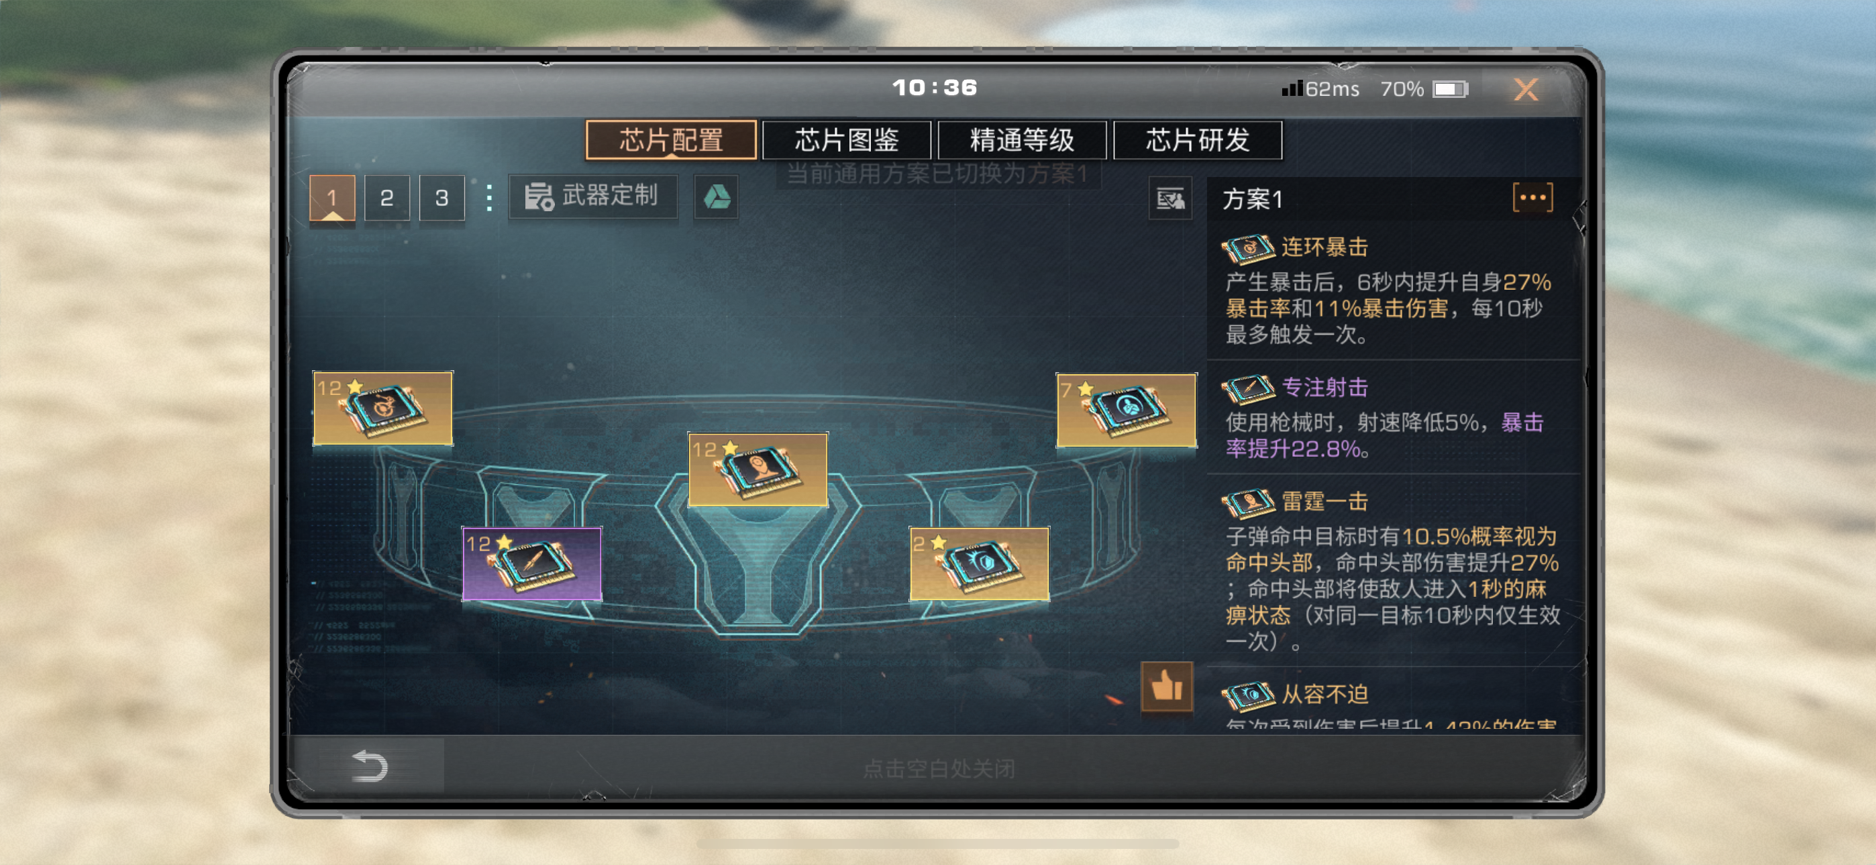Open the 芯片研发 tab
Screen dimensions: 1876x865
point(1197,139)
